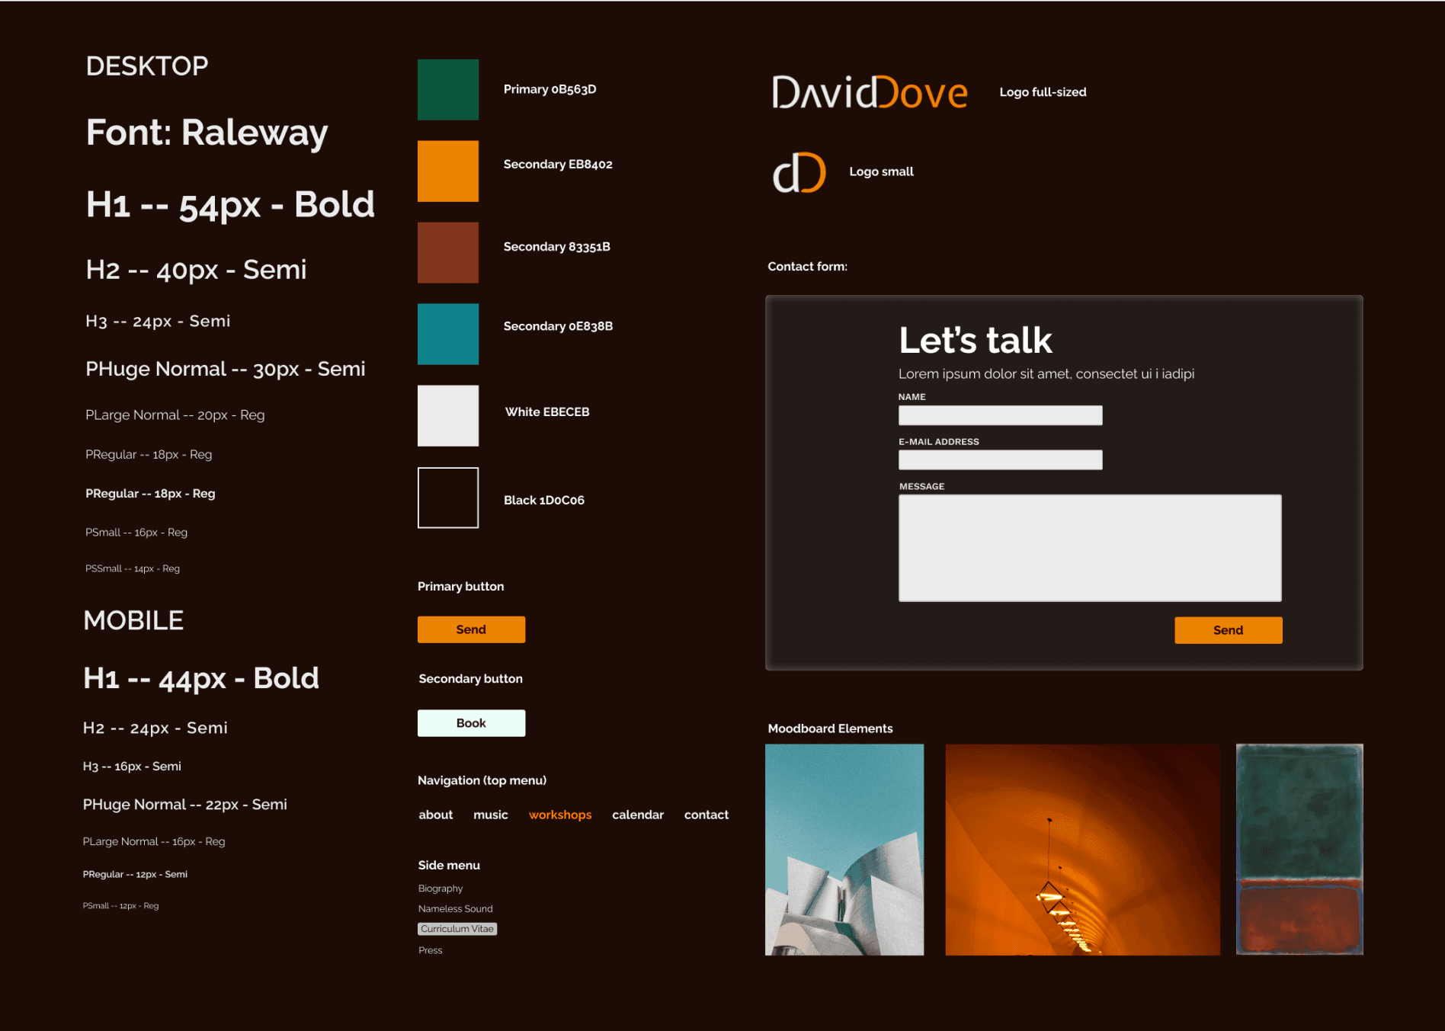Select the music menu item
The height and width of the screenshot is (1031, 1445).
click(490, 815)
